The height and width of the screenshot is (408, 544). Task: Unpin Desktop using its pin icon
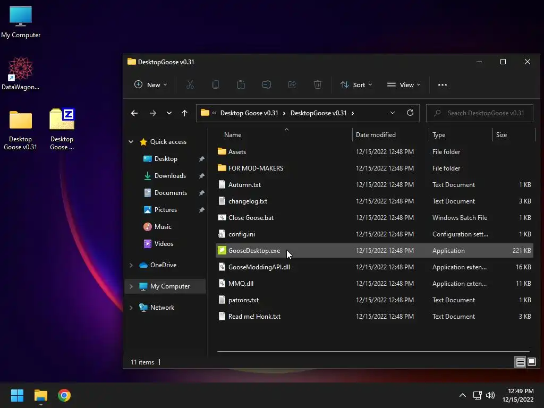201,158
